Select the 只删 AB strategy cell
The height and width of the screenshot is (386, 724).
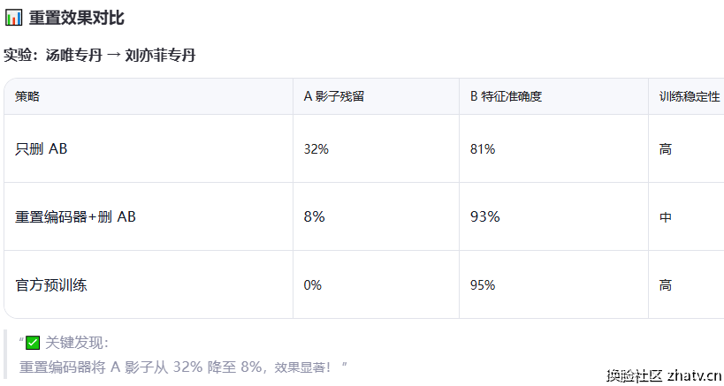tap(42, 148)
